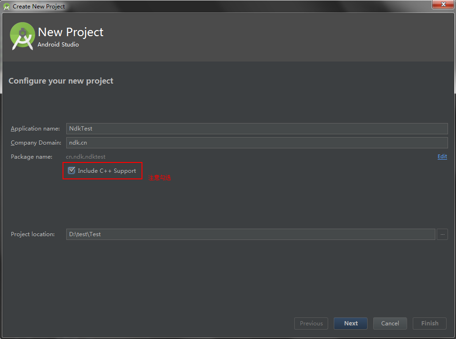Click the Previous button
The height and width of the screenshot is (339, 456).
[x=311, y=323]
